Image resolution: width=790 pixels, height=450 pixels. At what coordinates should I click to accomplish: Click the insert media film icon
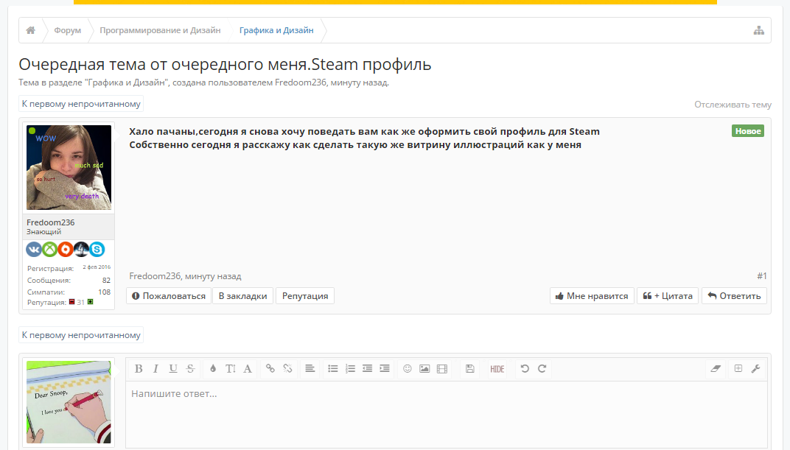442,369
